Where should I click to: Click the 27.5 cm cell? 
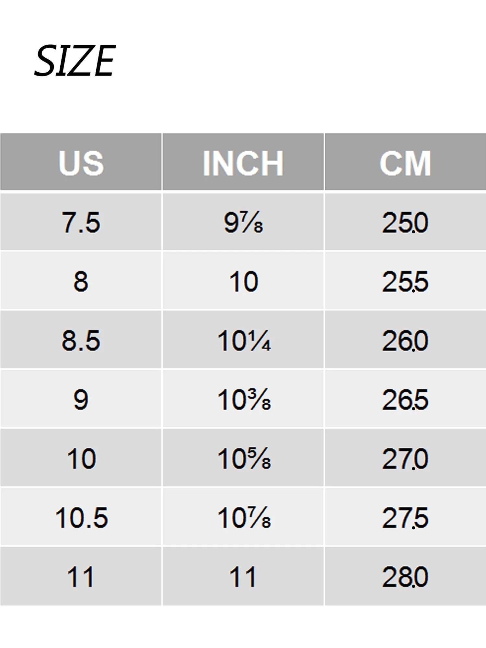(x=405, y=517)
